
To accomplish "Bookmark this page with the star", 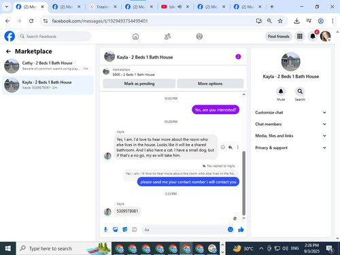I will point(280,21).
